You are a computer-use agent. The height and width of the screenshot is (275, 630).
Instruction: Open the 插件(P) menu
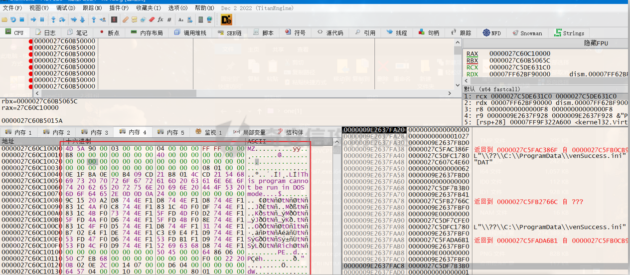point(119,8)
